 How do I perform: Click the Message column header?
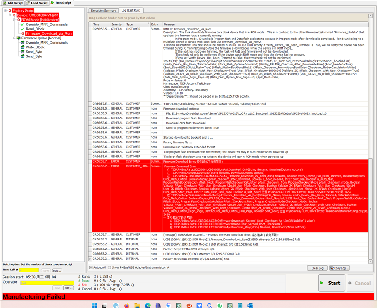[265, 24]
